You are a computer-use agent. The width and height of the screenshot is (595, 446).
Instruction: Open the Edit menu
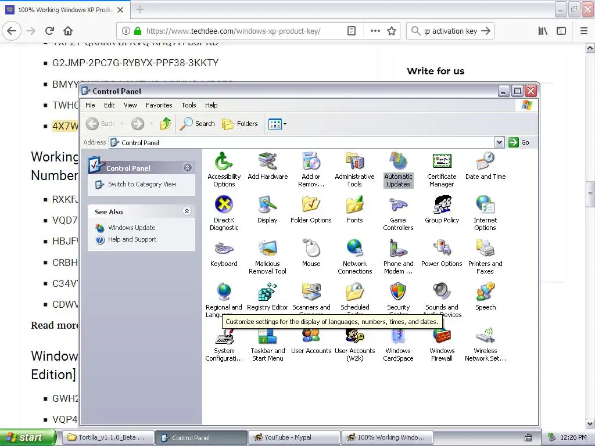coord(109,105)
